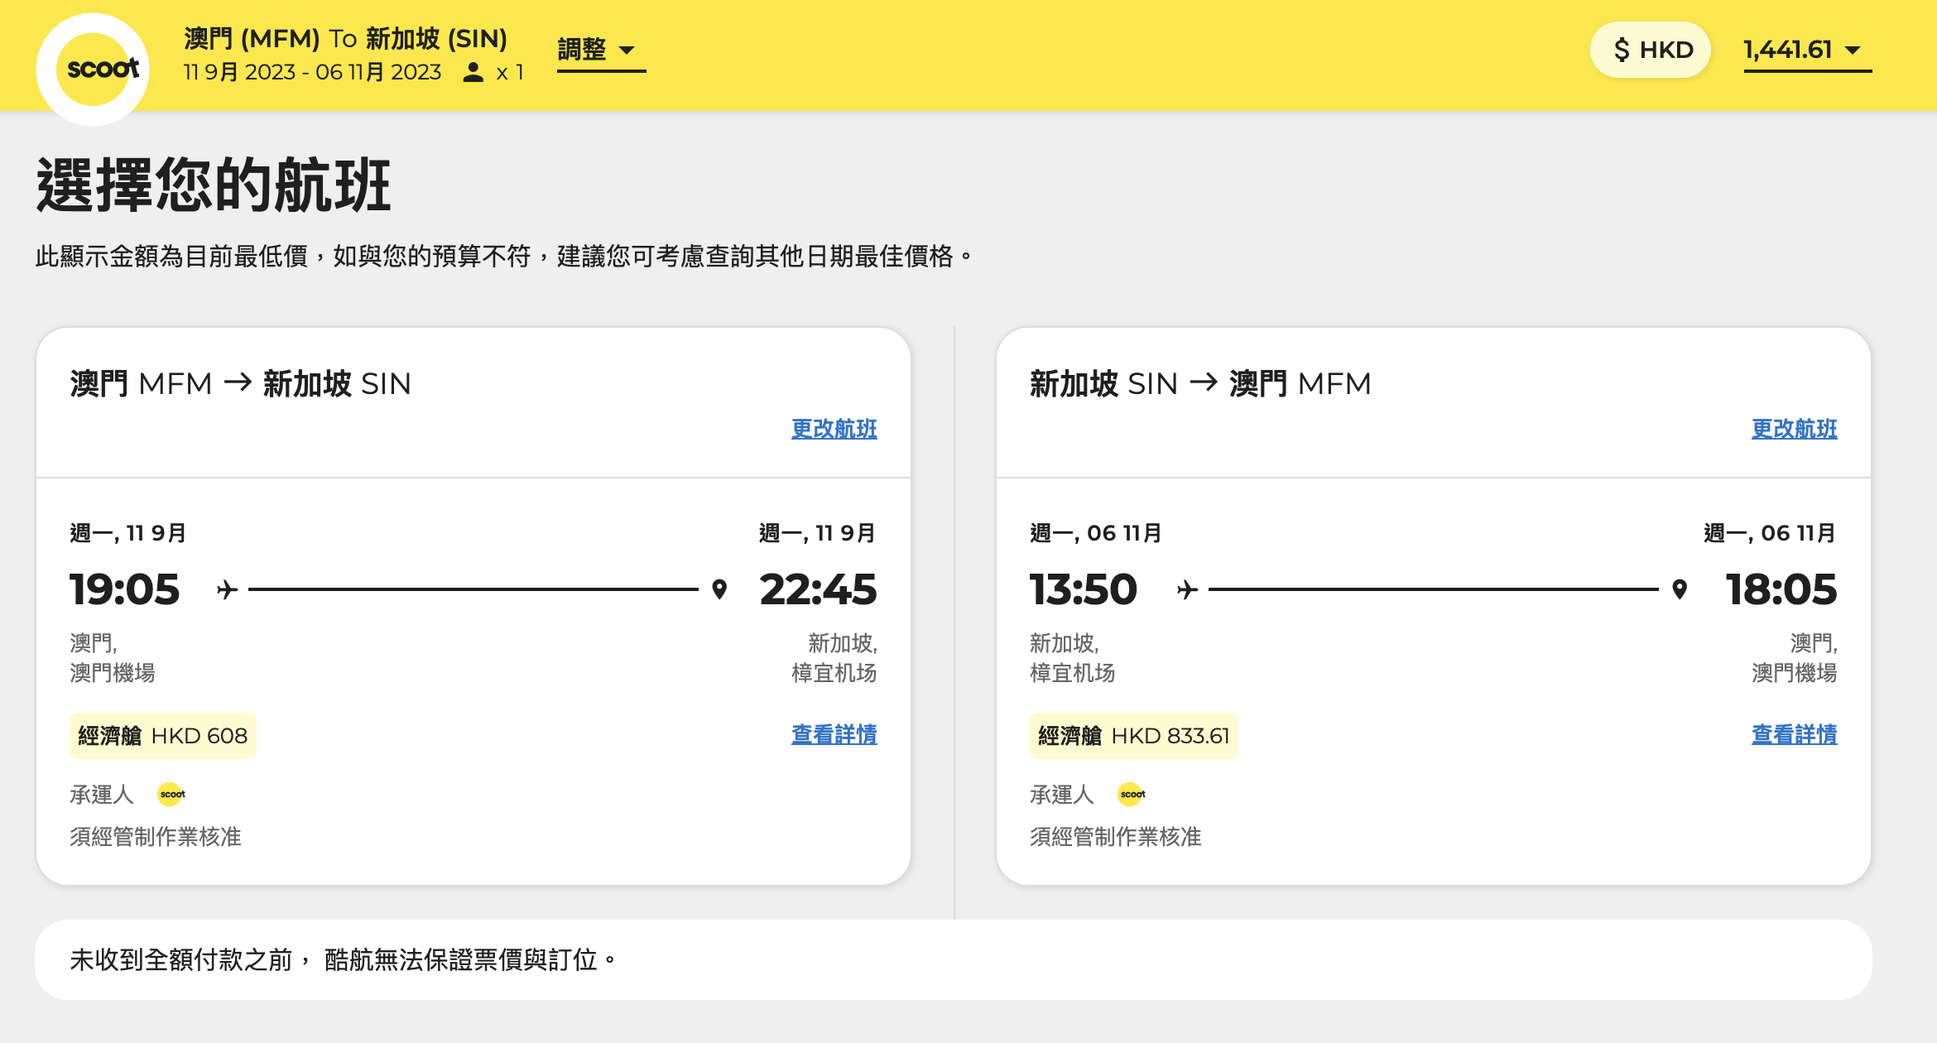Click the 經濟艙 HKD 833.61 fare badge
The width and height of the screenshot is (1937, 1043).
click(1133, 736)
